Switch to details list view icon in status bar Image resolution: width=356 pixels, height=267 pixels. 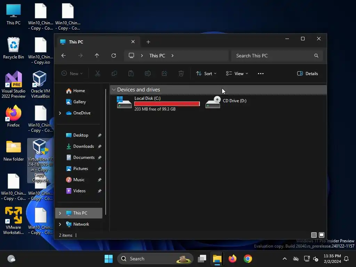click(314, 235)
